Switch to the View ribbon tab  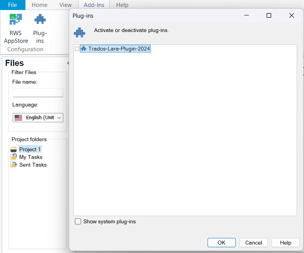pyautogui.click(x=66, y=5)
